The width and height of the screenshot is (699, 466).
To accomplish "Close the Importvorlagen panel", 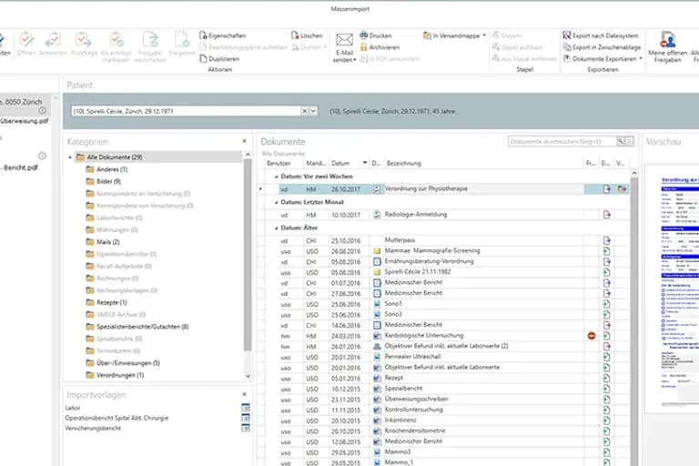I will tap(244, 394).
